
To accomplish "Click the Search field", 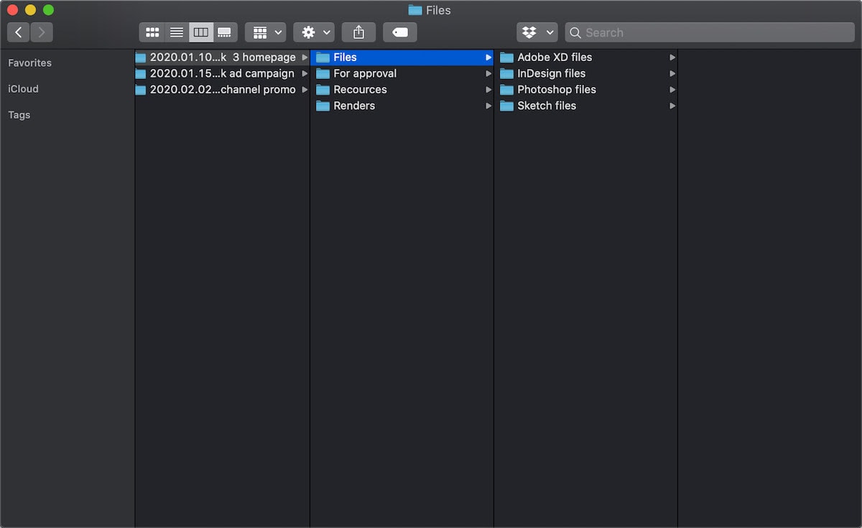I will click(x=710, y=32).
